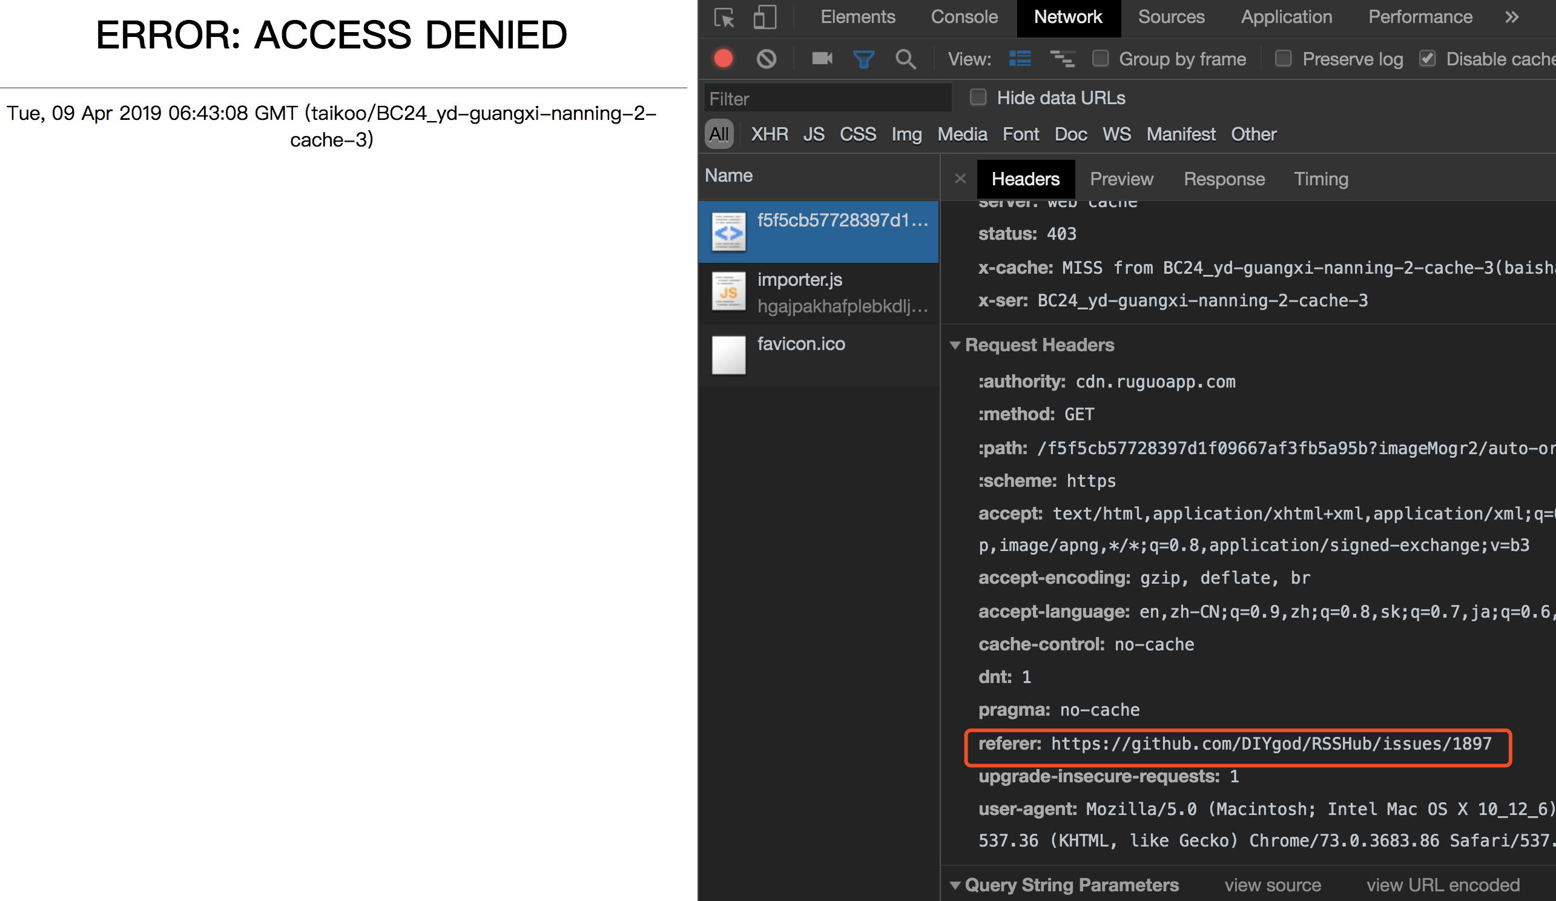Click the :authority cdn.ruguoapp.com value
1556x901 pixels.
pyautogui.click(x=1155, y=381)
